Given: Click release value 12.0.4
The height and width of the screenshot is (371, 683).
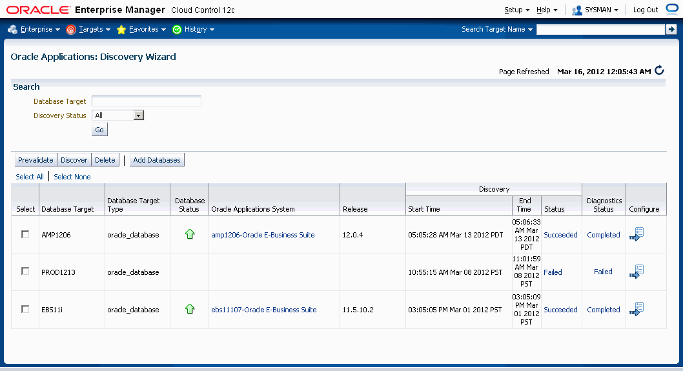Looking at the screenshot, I should point(353,235).
